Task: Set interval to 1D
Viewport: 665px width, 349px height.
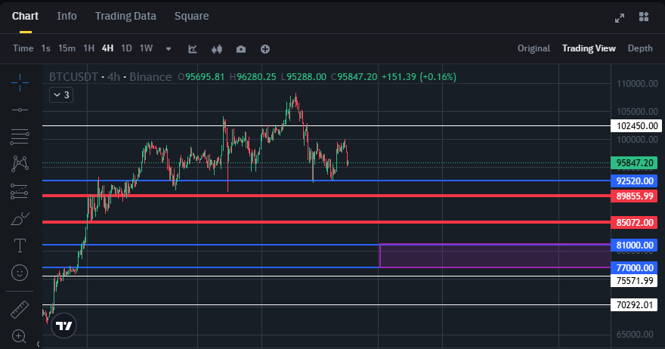Action: coord(126,48)
